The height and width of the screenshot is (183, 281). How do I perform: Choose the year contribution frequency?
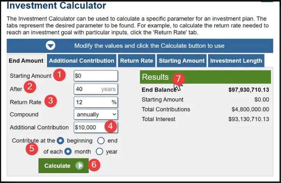pyautogui.click(x=99, y=151)
